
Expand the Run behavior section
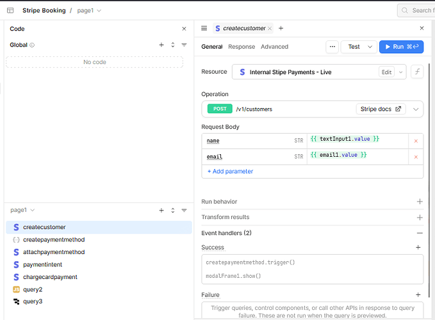pyautogui.click(x=420, y=202)
